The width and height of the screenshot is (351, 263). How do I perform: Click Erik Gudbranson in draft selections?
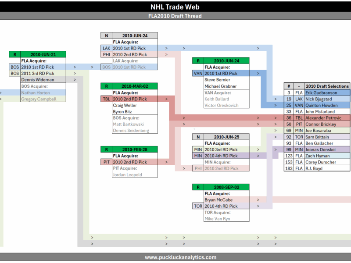(x=327, y=92)
